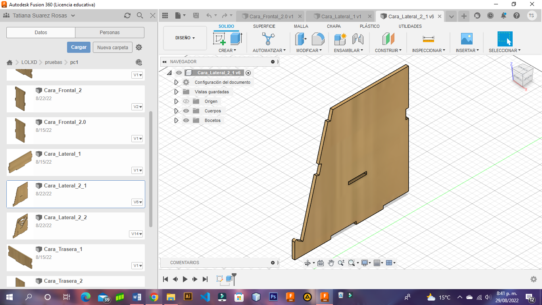The image size is (542, 305).
Task: Click the New Component assemble icon
Action: [x=340, y=39]
